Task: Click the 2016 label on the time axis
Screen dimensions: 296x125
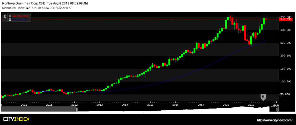Action: 175,105
